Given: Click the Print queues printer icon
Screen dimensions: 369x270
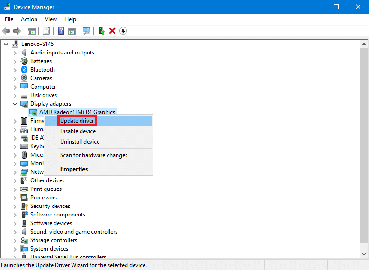Looking at the screenshot, I should (x=24, y=189).
